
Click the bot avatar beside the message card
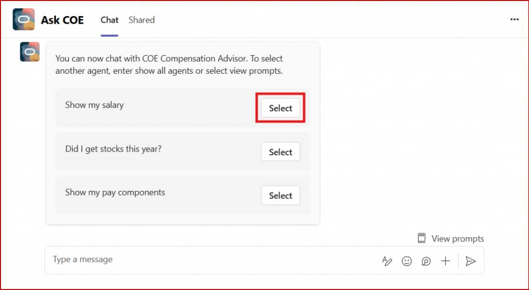tap(29, 52)
